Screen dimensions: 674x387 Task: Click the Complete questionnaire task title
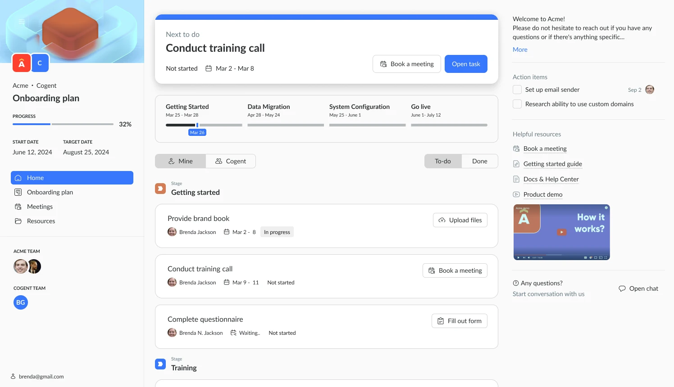(205, 319)
